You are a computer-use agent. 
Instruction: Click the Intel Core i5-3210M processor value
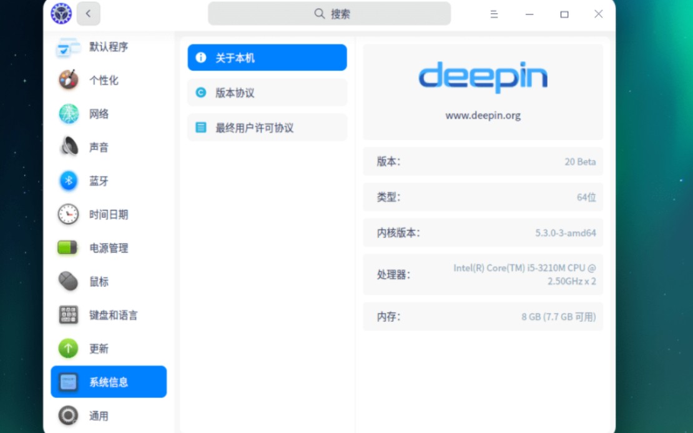click(524, 274)
